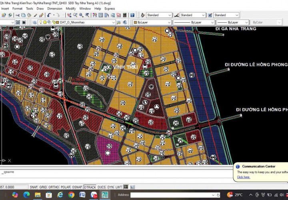Click the Cut scissors icon
The width and height of the screenshot is (288, 200).
tap(18, 15)
